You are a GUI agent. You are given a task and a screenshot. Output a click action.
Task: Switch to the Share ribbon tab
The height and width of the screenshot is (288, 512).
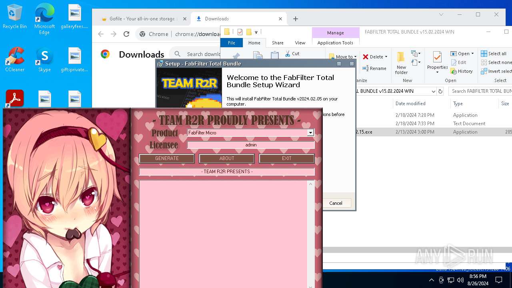(278, 43)
